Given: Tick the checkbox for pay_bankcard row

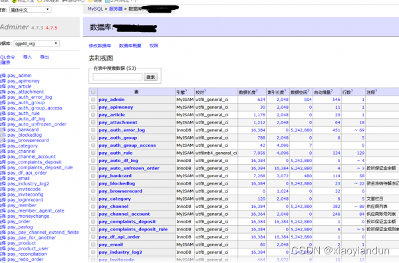Looking at the screenshot, I should [x=93, y=176].
